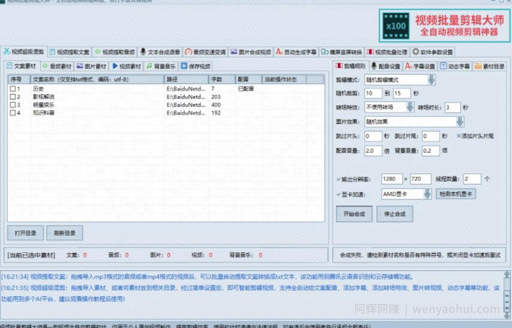Viewport: 512px width, 328px height.
Task: Click the 配音 column header
Action: pyautogui.click(x=248, y=79)
